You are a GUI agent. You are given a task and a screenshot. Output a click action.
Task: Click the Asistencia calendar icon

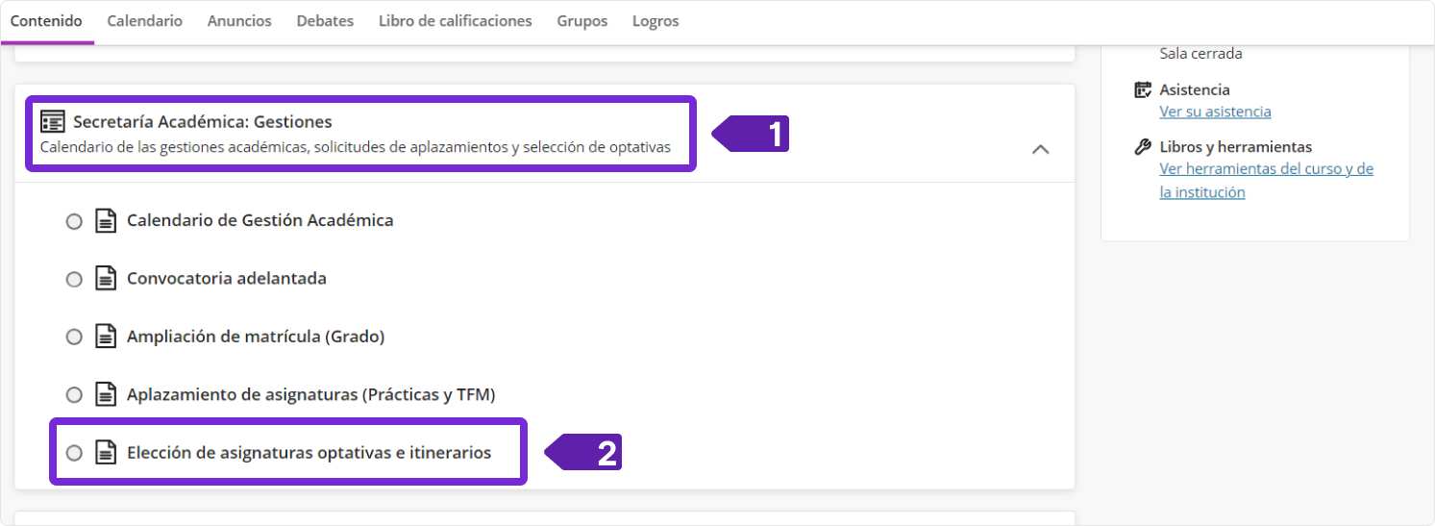point(1143,89)
